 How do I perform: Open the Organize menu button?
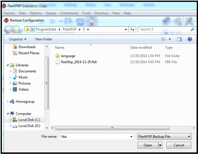pyautogui.click(x=18, y=39)
